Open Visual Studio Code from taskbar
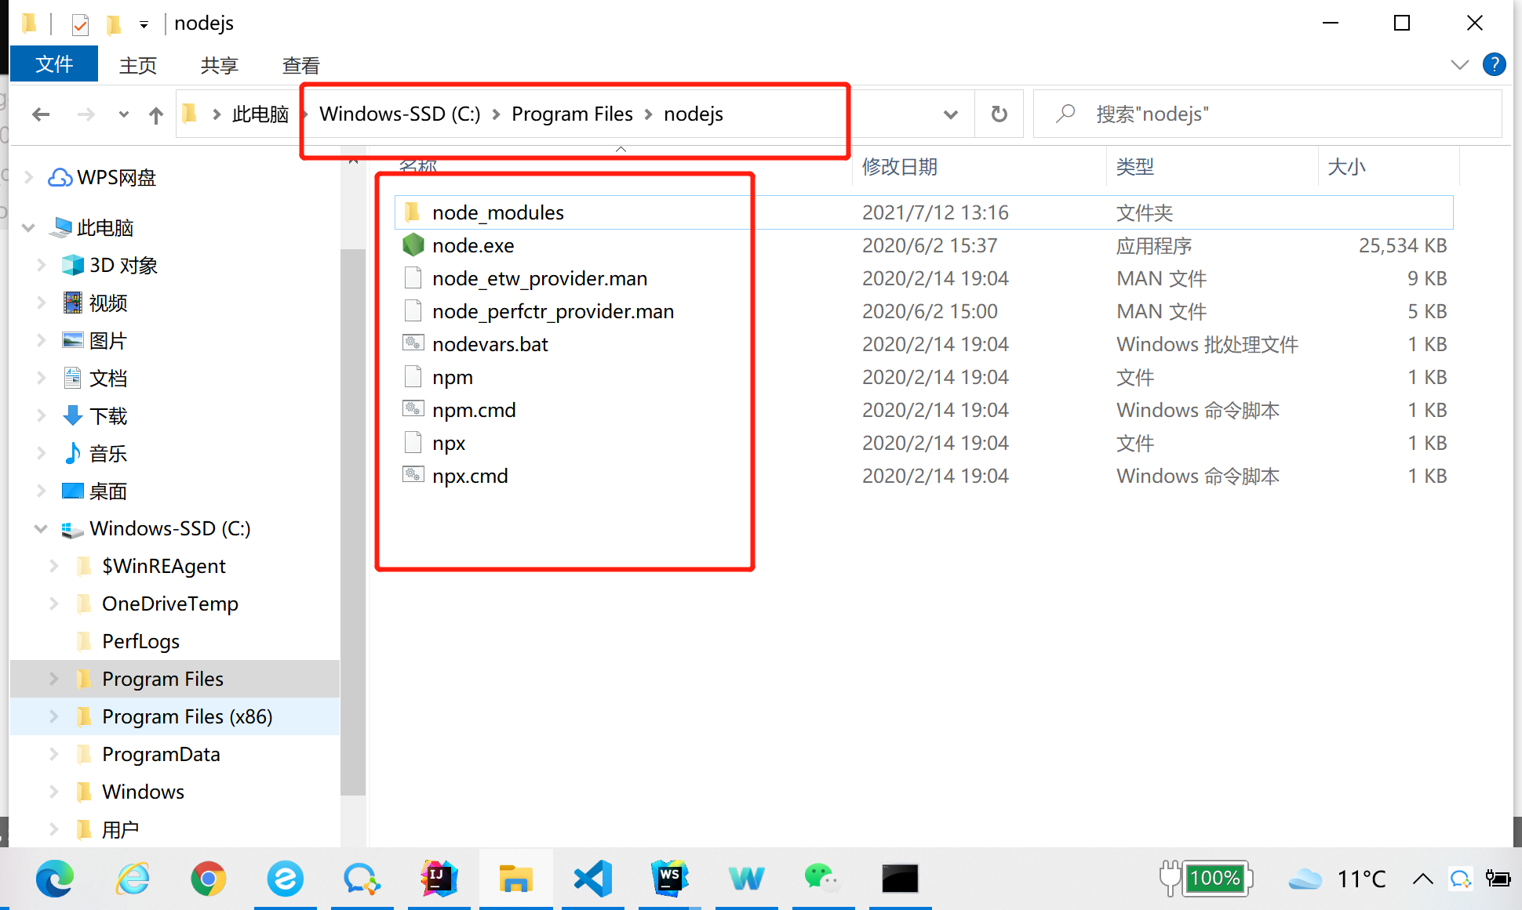Viewport: 1522px width, 910px height. [x=593, y=878]
